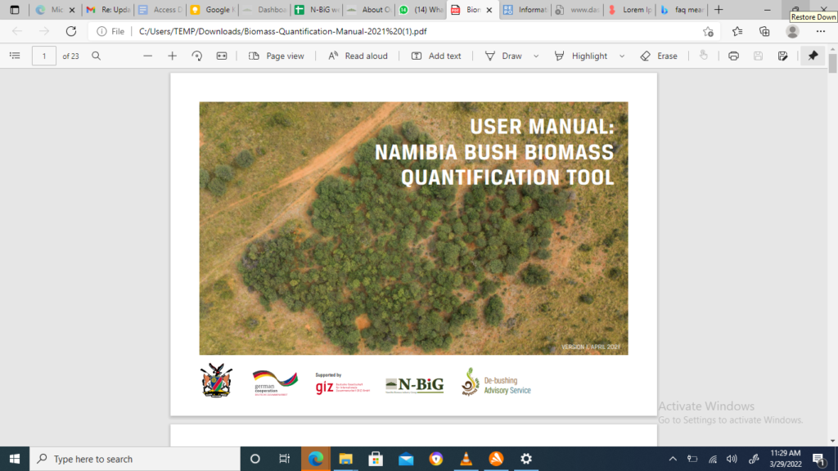Select the Read aloud tool
This screenshot has height=471, width=838.
coord(358,56)
